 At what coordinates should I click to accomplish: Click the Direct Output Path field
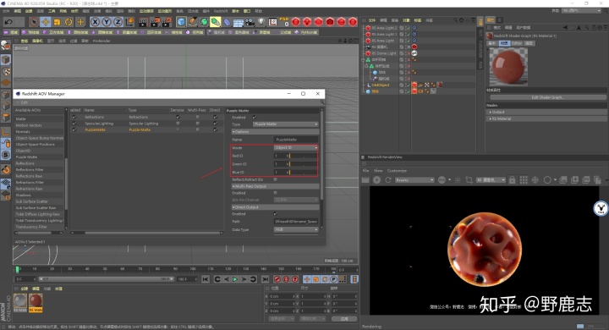coord(296,222)
